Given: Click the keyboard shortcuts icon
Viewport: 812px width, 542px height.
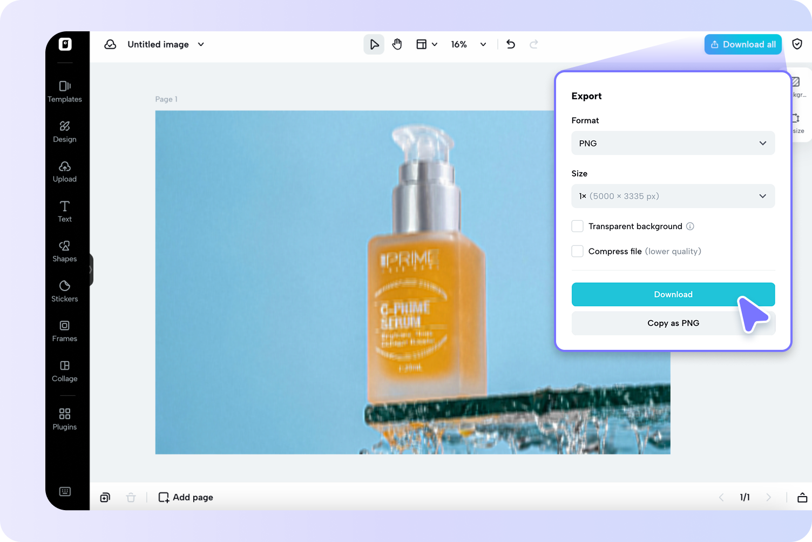Looking at the screenshot, I should (65, 491).
